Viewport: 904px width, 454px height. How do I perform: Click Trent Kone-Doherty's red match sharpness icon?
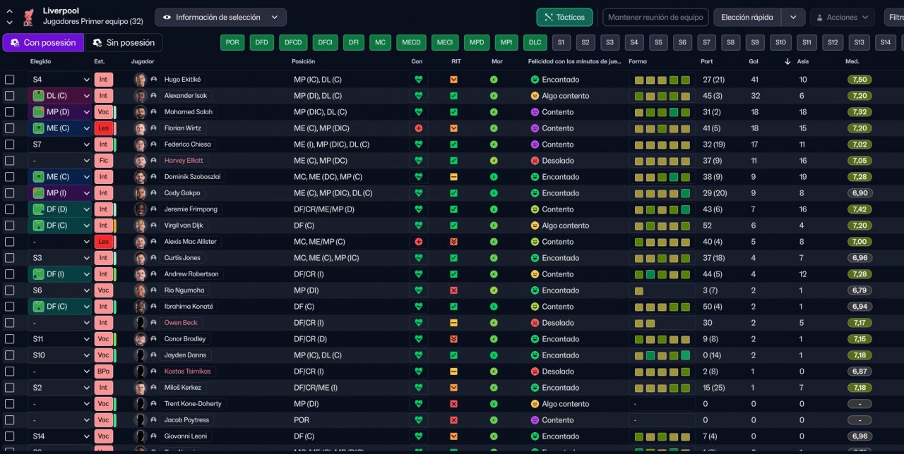[x=453, y=404]
